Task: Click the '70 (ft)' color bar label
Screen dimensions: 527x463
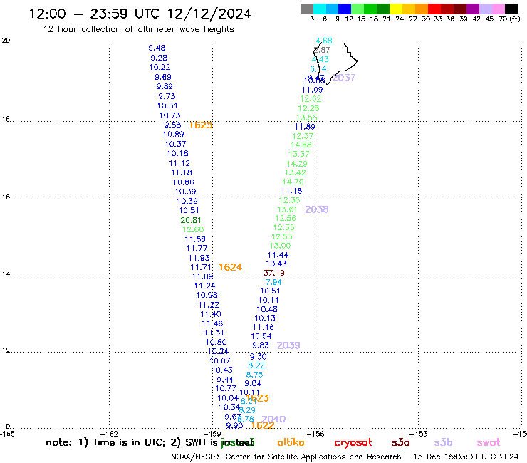Action: click(509, 19)
